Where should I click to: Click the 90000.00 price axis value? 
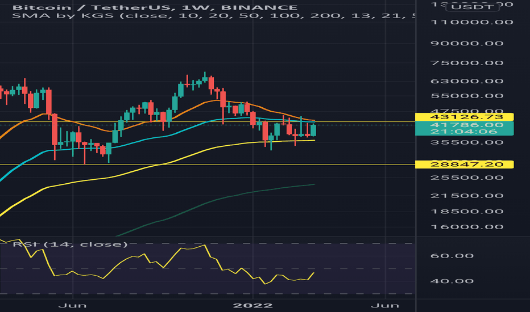tap(467, 44)
